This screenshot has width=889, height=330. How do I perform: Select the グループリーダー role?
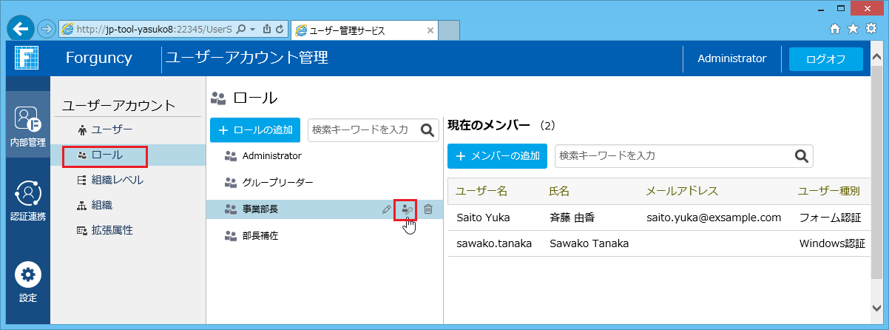point(277,182)
